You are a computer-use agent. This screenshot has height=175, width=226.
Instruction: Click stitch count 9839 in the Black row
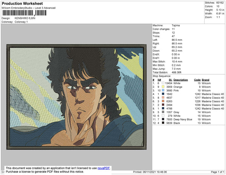pos(169,123)
